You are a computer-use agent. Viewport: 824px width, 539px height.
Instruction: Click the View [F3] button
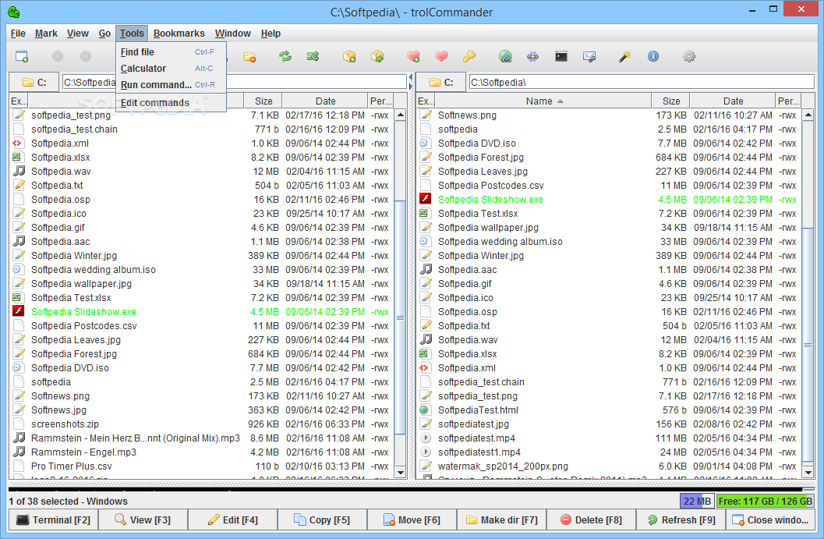pos(143,519)
